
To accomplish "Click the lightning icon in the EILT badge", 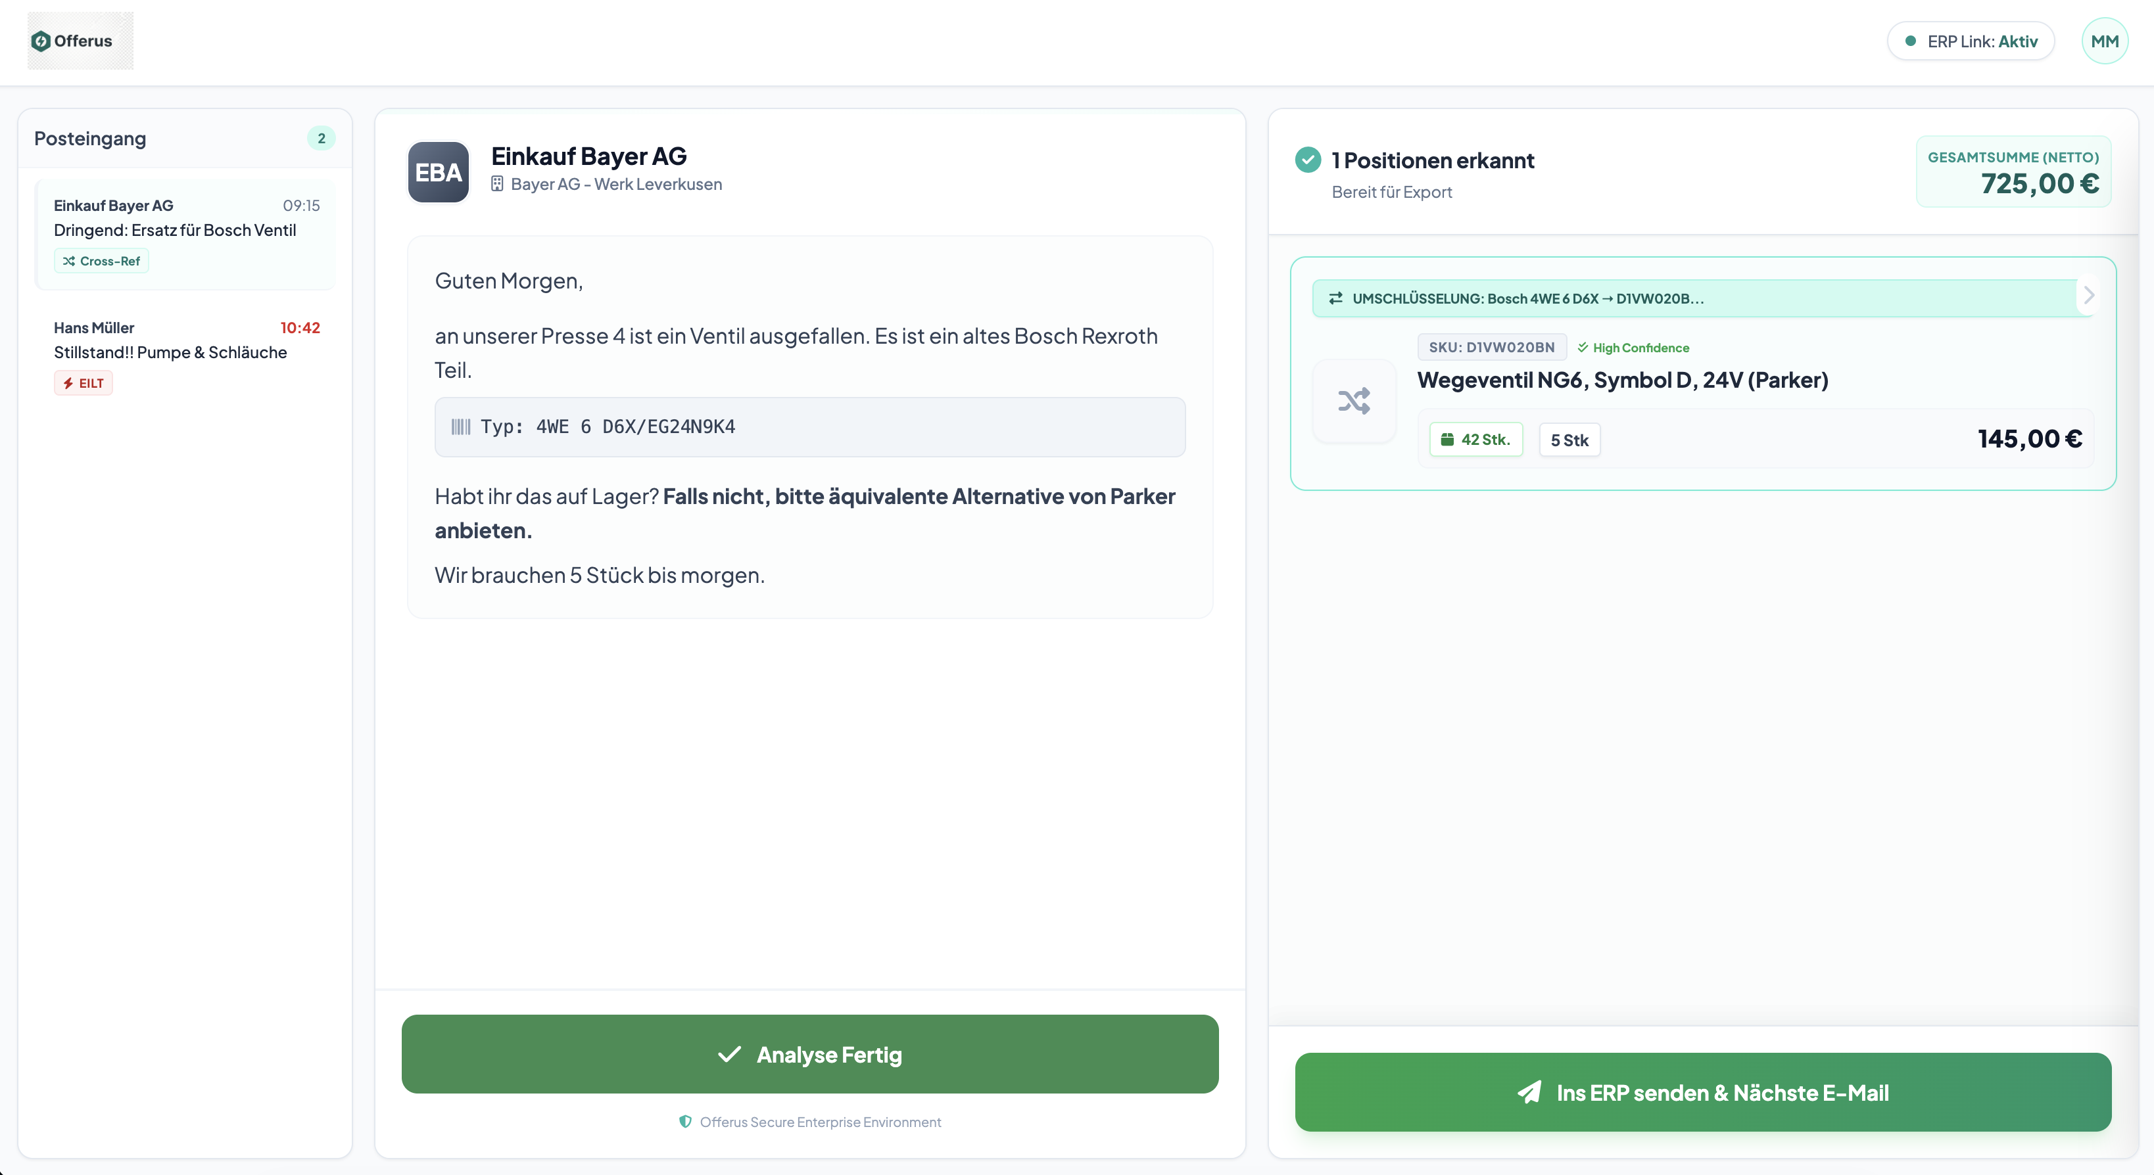I will (x=70, y=382).
